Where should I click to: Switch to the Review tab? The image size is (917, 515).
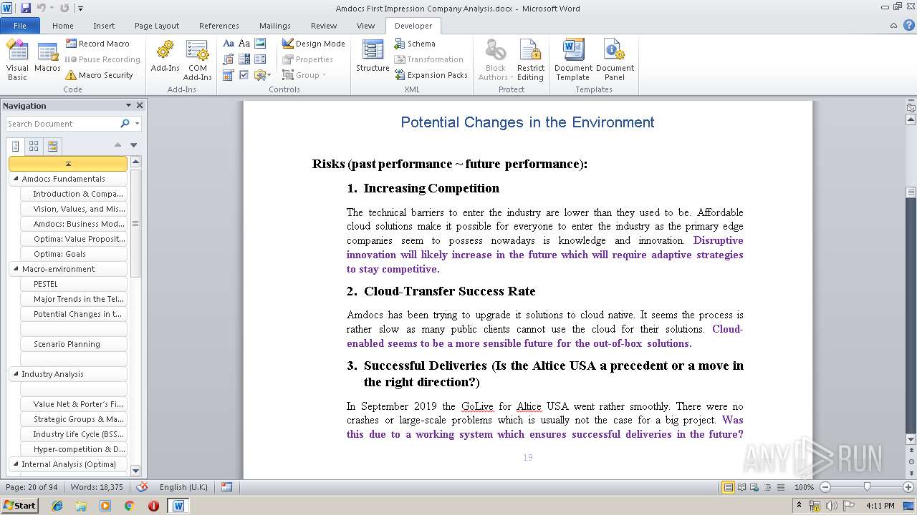(324, 26)
